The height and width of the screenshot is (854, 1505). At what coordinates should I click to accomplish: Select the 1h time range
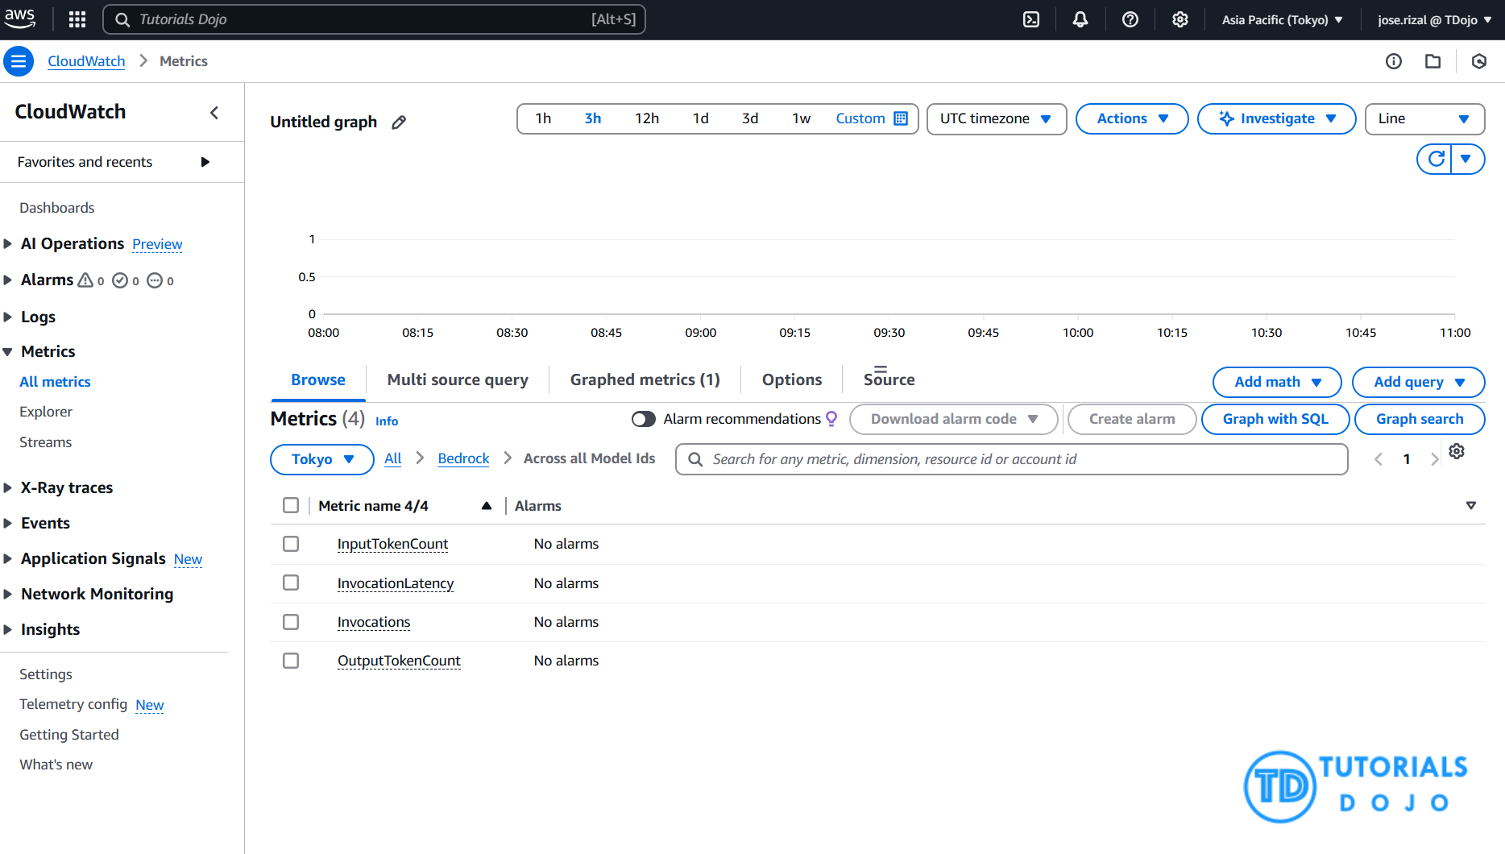tap(543, 118)
